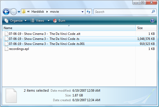Expand the hidden path chevron «
Screen dimensions: 159x107
coord(28,12)
